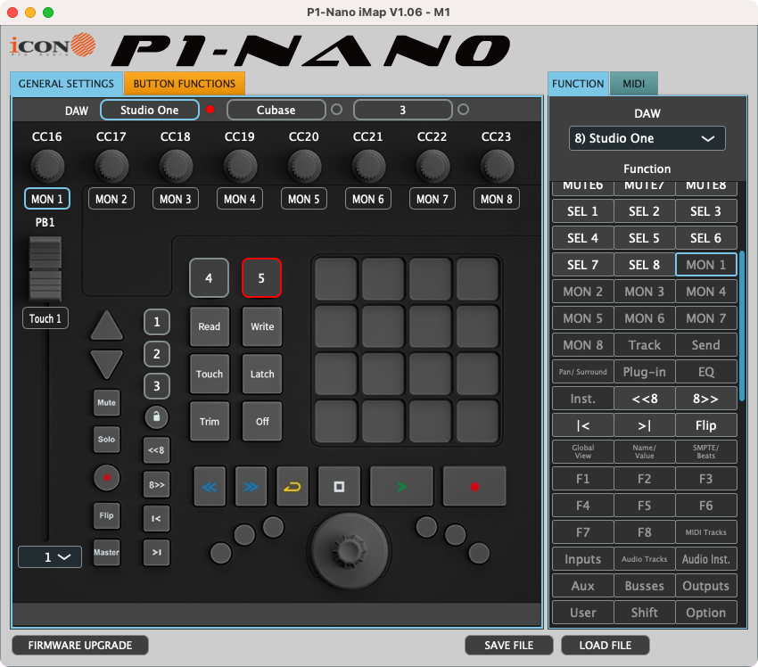Click the Firmware Upgrade button
The width and height of the screenshot is (758, 667).
(x=80, y=646)
